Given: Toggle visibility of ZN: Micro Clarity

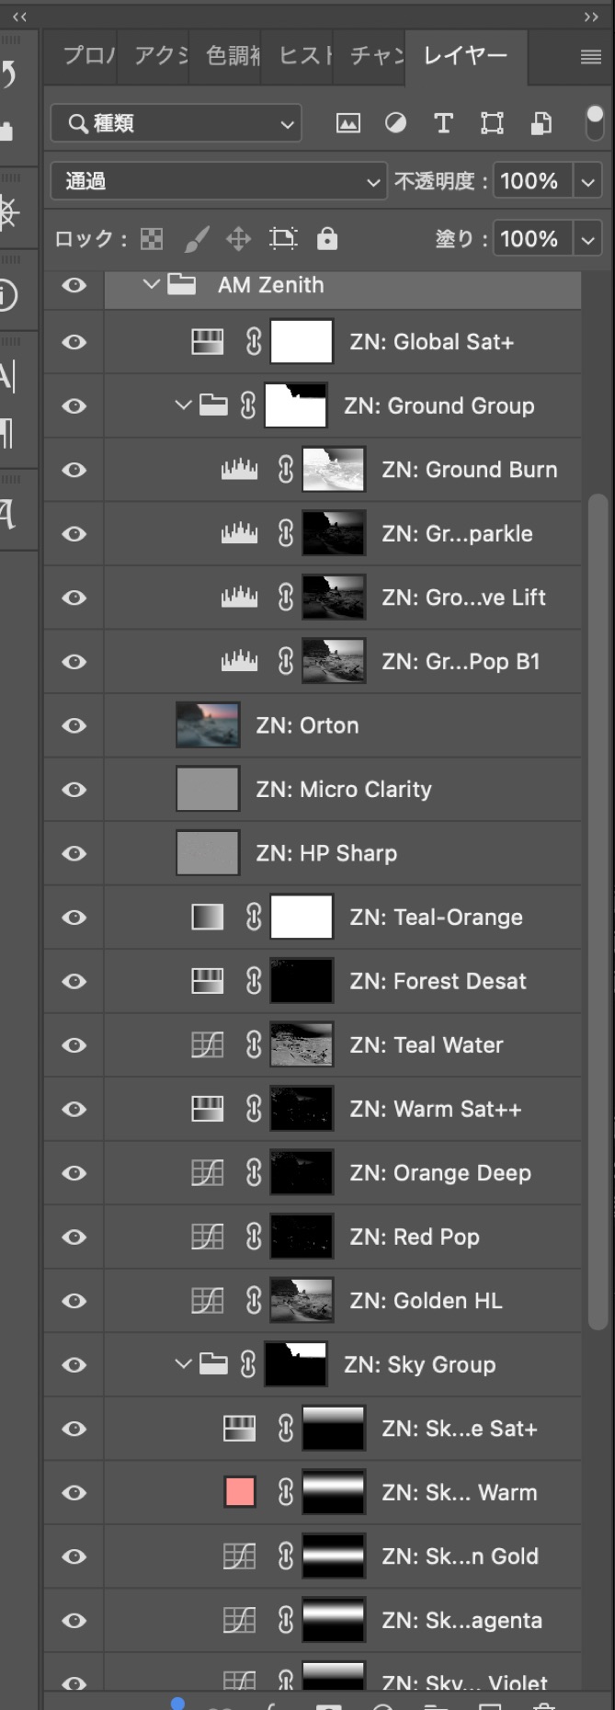Looking at the screenshot, I should tap(74, 789).
